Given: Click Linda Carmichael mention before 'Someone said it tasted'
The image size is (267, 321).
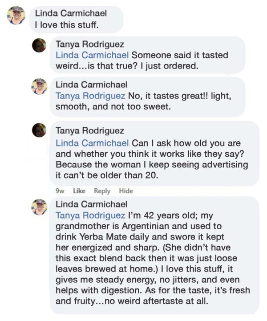Looking at the screenshot, I should 92,55.
